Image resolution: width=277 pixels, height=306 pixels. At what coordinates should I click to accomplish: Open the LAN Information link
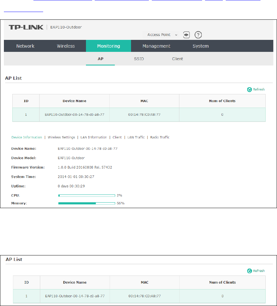pos(94,137)
